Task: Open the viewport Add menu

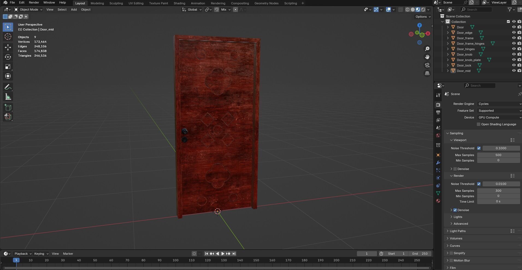Action: (x=74, y=10)
